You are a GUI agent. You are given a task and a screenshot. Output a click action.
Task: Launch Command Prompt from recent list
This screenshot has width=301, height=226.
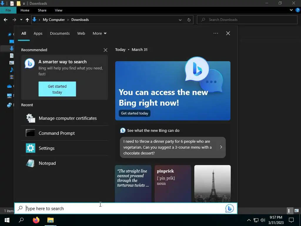point(64,133)
